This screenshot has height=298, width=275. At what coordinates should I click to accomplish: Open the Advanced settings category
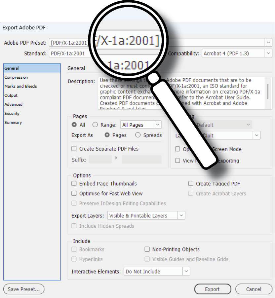pos(13,104)
